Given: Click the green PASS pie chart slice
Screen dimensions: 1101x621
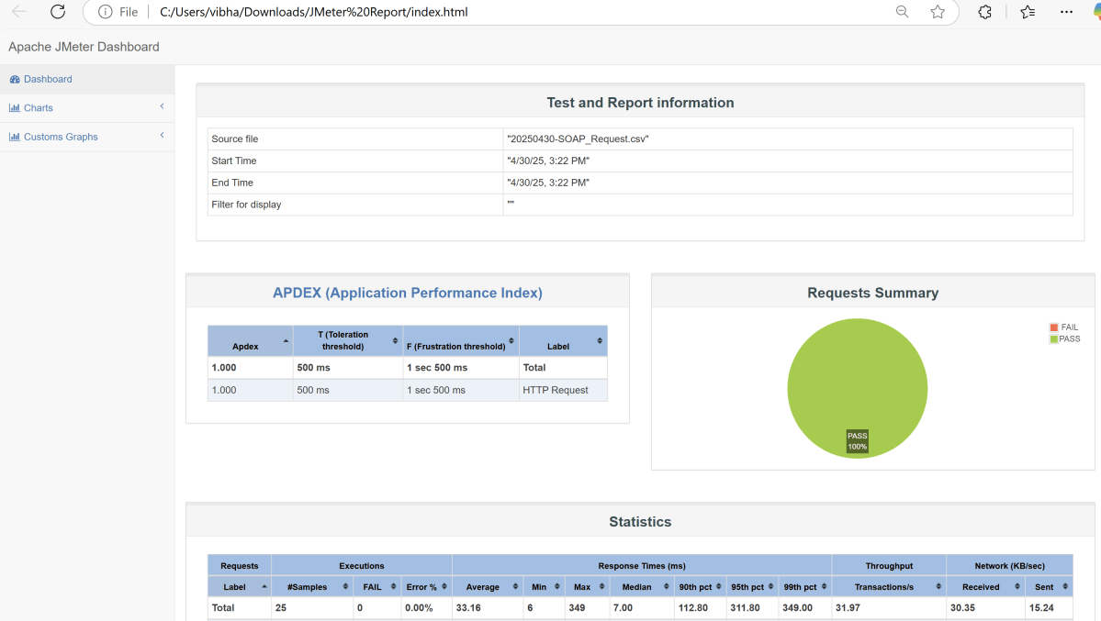Looking at the screenshot, I should coord(857,376).
